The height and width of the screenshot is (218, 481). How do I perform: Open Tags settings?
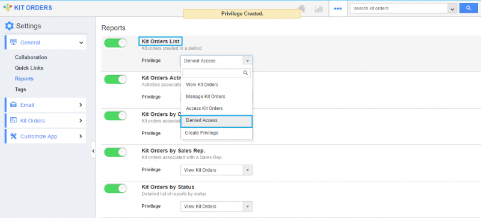tap(20, 89)
